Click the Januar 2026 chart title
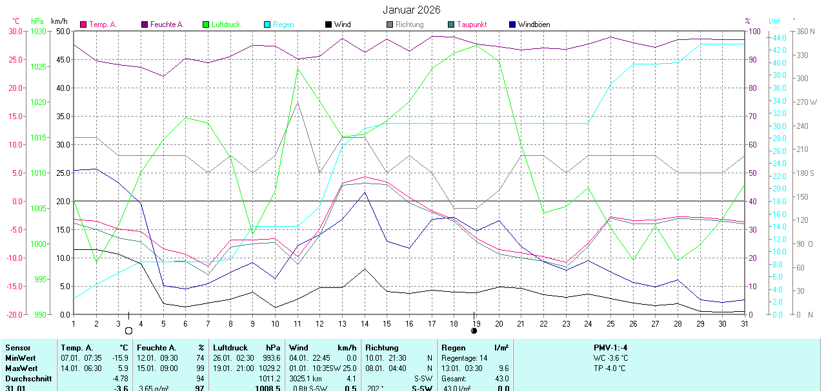Viewport: 826px width, 391px height. (x=412, y=10)
